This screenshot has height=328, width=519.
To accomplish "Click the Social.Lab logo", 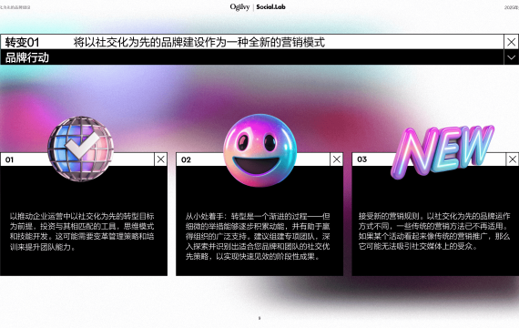I will click(x=270, y=7).
